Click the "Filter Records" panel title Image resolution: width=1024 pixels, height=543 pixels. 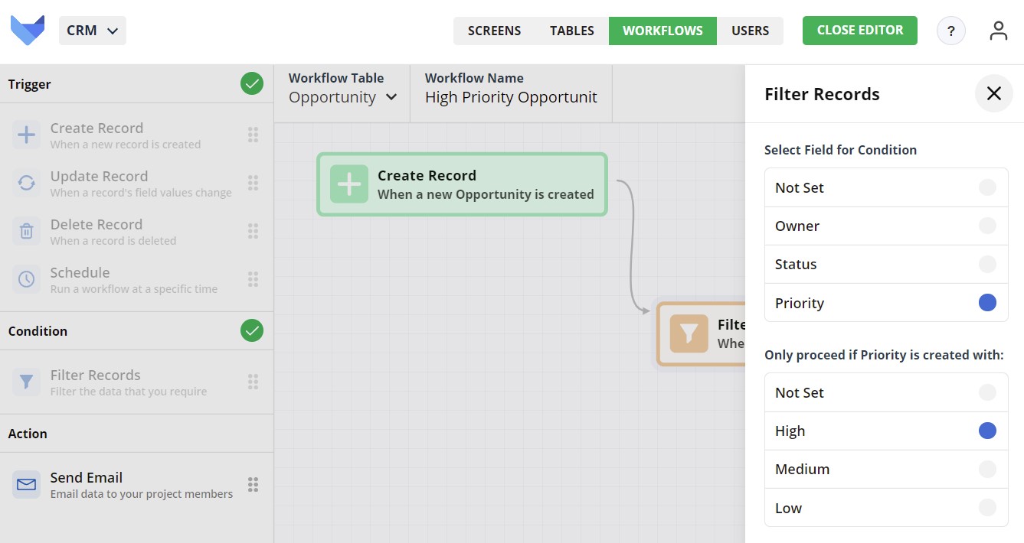click(822, 94)
